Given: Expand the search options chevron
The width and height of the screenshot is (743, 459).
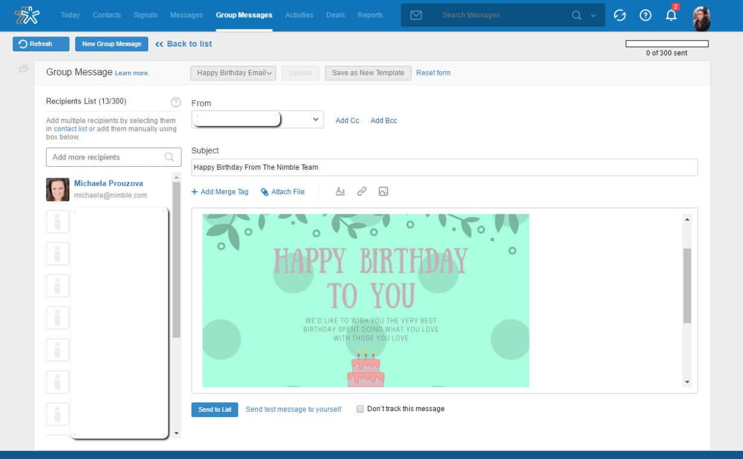Looking at the screenshot, I should [x=593, y=16].
